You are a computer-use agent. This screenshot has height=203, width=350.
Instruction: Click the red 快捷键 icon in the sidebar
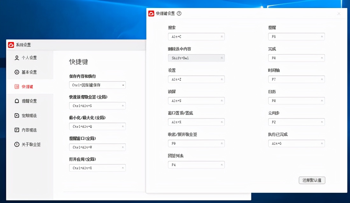[17, 86]
